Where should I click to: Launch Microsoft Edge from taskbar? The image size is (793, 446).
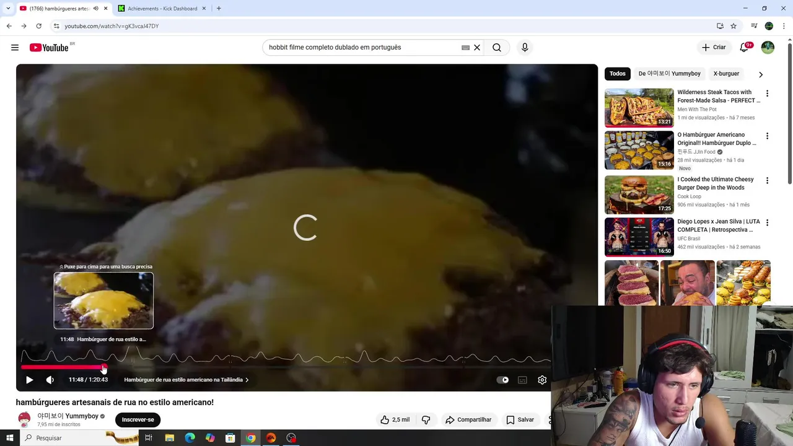click(x=190, y=438)
